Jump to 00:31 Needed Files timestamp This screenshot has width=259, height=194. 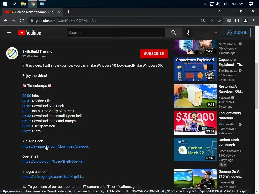coord(27,101)
